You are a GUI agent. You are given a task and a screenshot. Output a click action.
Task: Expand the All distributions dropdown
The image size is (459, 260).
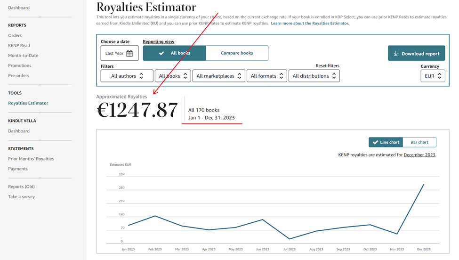pyautogui.click(x=314, y=76)
